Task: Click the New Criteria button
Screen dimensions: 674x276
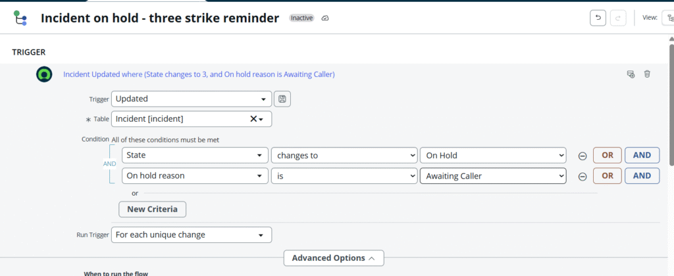Action: [x=152, y=209]
